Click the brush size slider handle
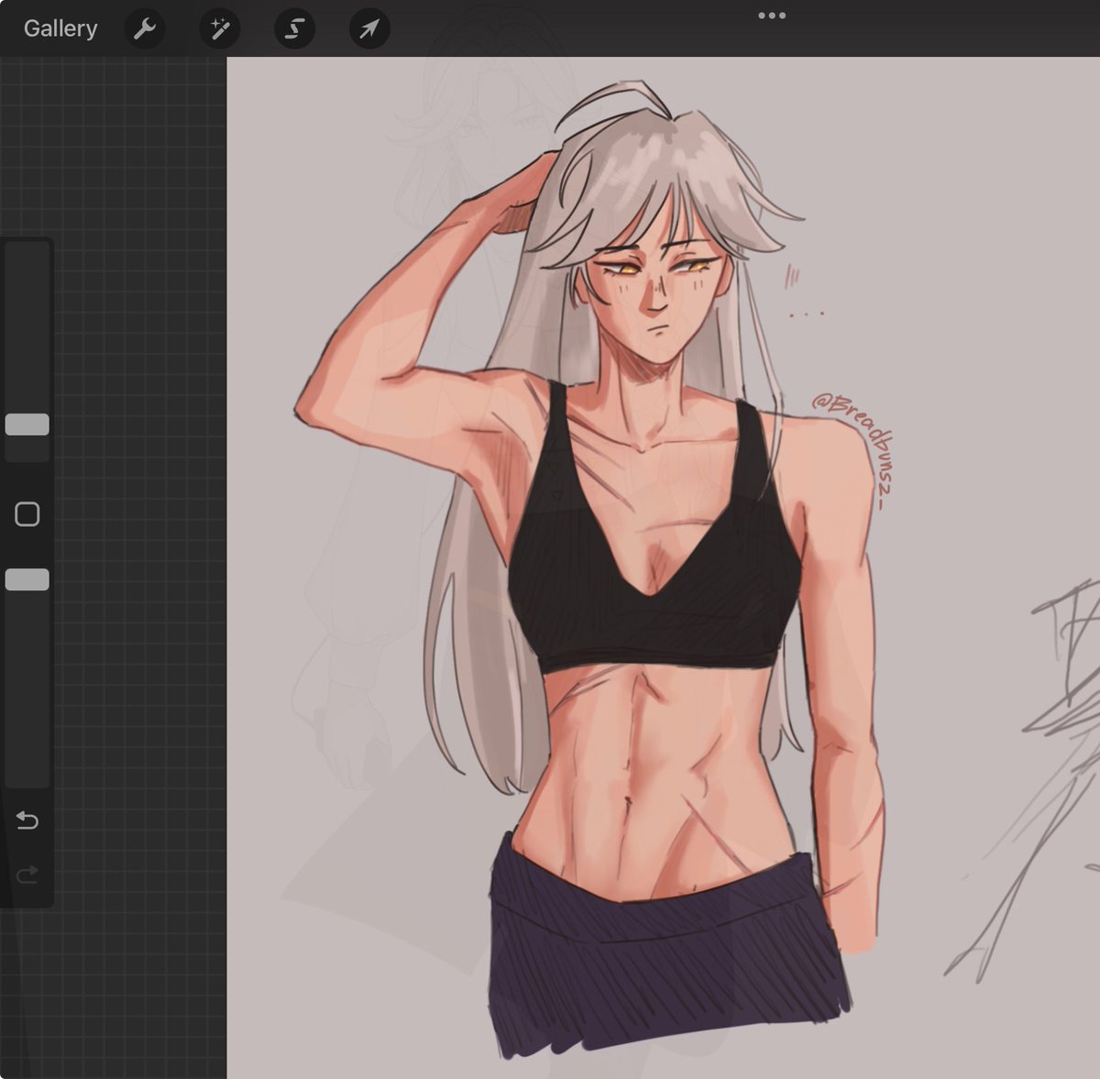Image resolution: width=1100 pixels, height=1079 pixels. [27, 424]
